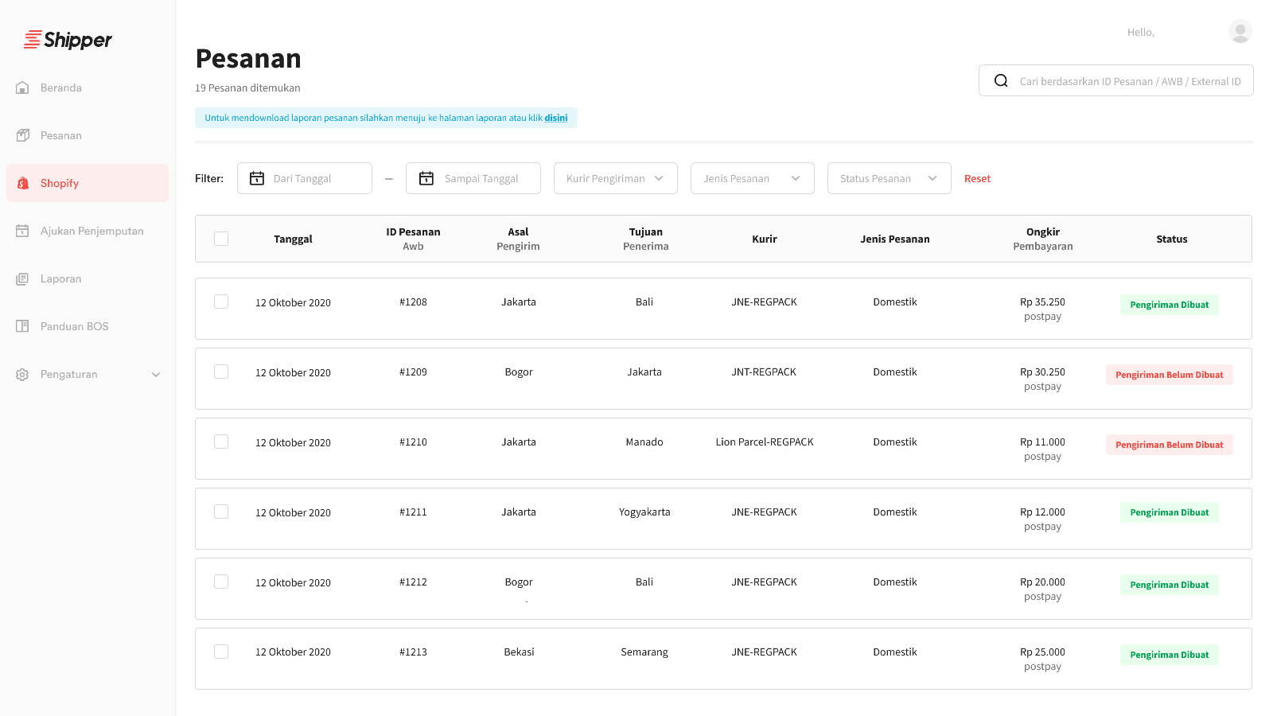Viewport: 1273px width, 716px height.
Task: Check the box for order #1210
Action: coord(221,442)
